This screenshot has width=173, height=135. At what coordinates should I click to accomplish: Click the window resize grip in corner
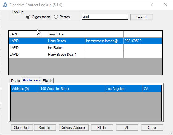coord(171,133)
